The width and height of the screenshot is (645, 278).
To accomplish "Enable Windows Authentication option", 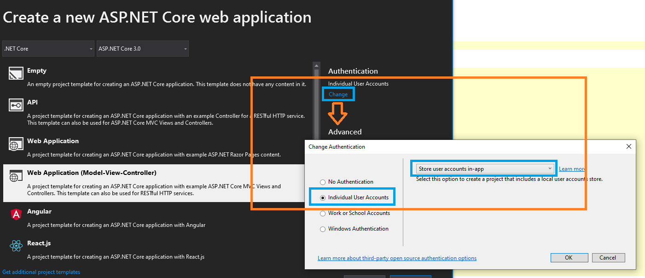I will pos(323,229).
